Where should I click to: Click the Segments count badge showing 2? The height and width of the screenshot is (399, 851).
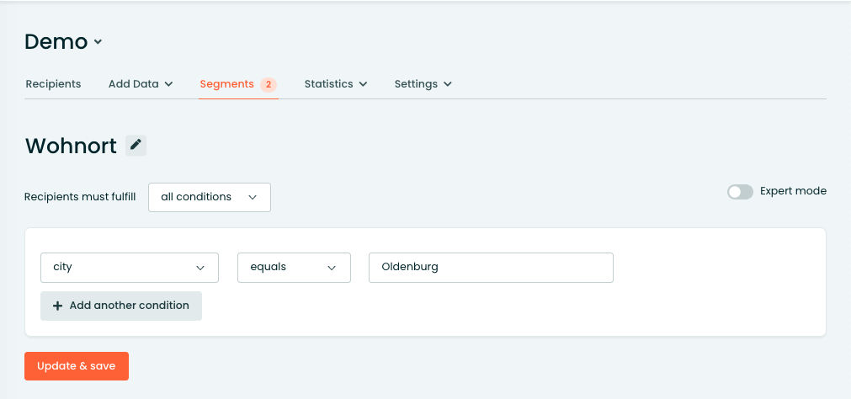[x=269, y=85]
